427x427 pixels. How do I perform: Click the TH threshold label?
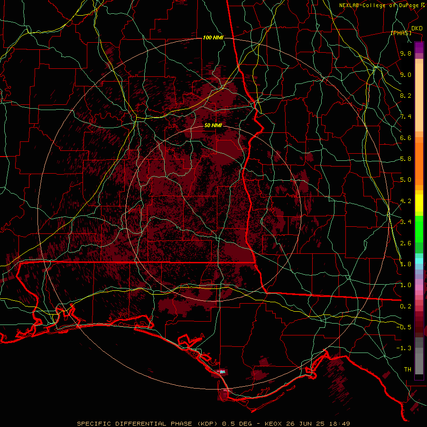tap(408, 369)
